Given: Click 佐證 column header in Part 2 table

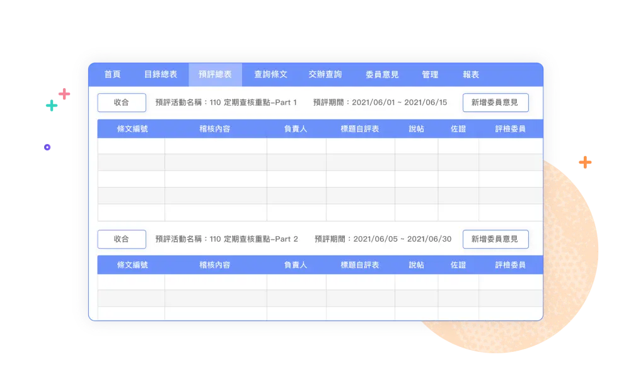Looking at the screenshot, I should (x=458, y=265).
